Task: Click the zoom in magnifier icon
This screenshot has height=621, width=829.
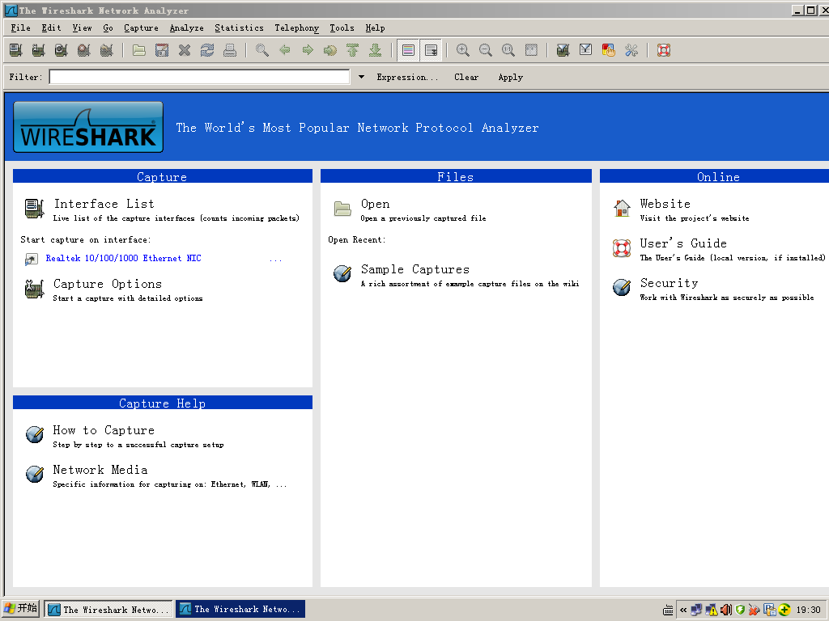Action: pyautogui.click(x=463, y=50)
